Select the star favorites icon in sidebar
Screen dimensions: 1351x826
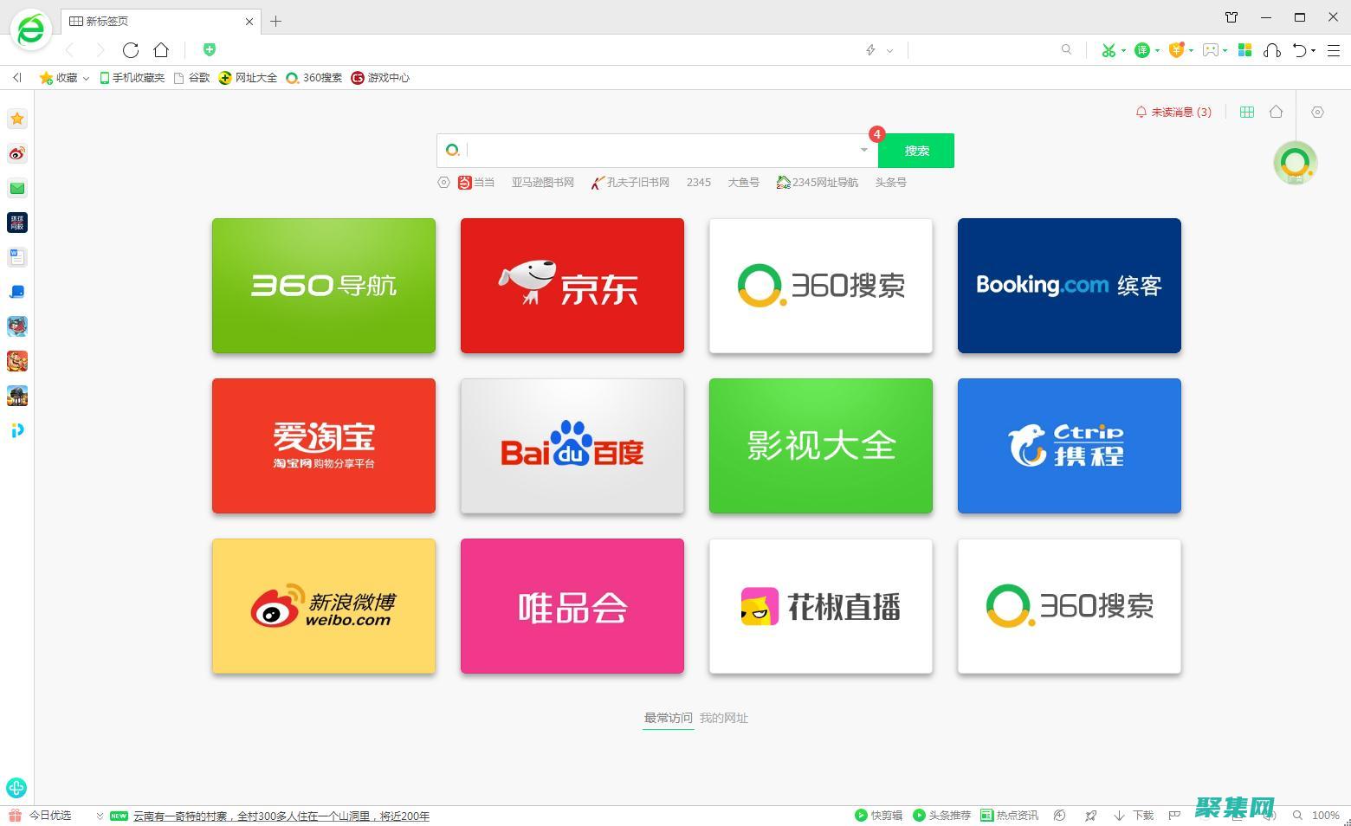click(16, 119)
